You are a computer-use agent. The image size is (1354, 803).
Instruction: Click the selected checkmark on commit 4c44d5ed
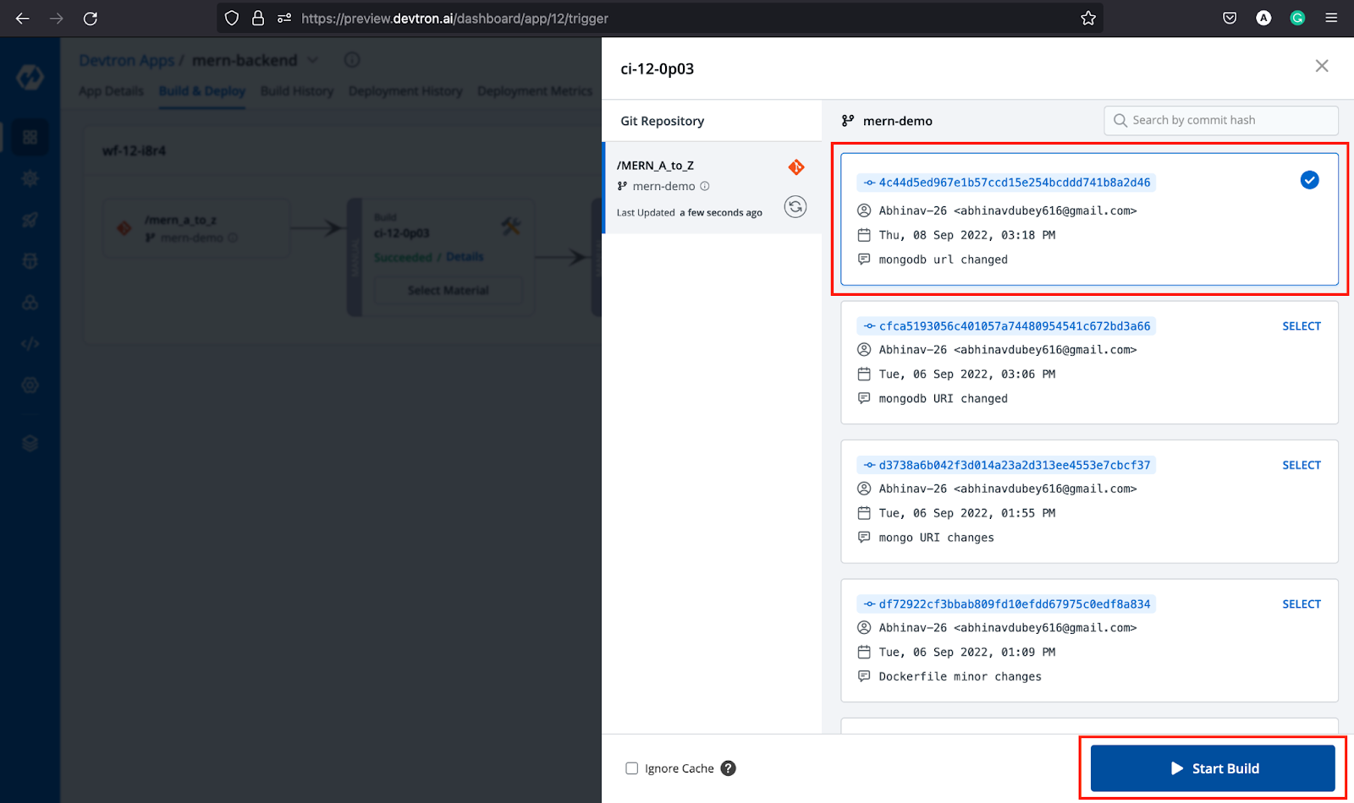click(x=1309, y=180)
